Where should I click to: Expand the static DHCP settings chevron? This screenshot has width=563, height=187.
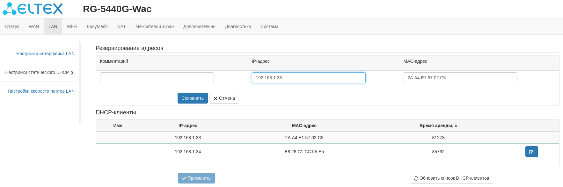72,73
